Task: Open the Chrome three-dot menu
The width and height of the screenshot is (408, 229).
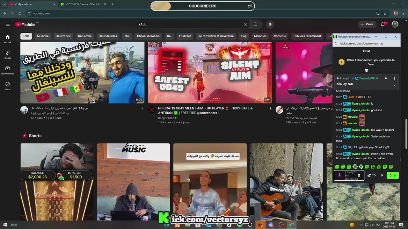Action: coord(403,13)
